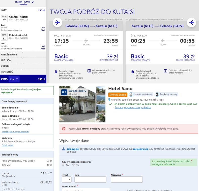
Task: Click the red clock icon in the warning banner
Action: click(x=64, y=129)
